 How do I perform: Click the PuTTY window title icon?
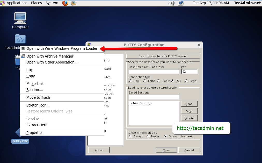pos(89,45)
